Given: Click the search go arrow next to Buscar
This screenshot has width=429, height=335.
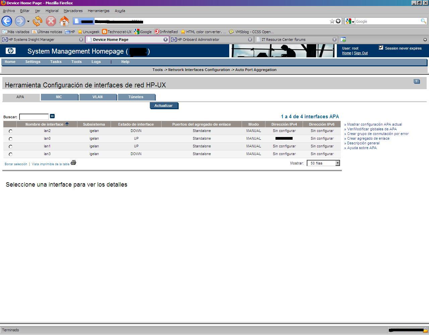Looking at the screenshot, I should 52,116.
